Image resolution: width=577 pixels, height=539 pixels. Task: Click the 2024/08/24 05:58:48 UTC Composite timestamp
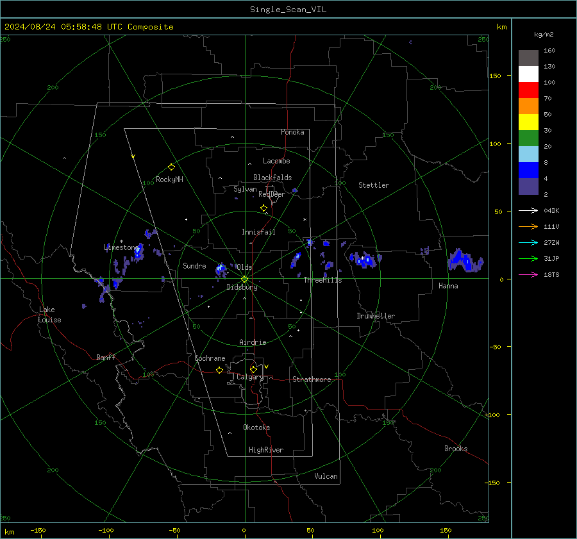point(88,27)
